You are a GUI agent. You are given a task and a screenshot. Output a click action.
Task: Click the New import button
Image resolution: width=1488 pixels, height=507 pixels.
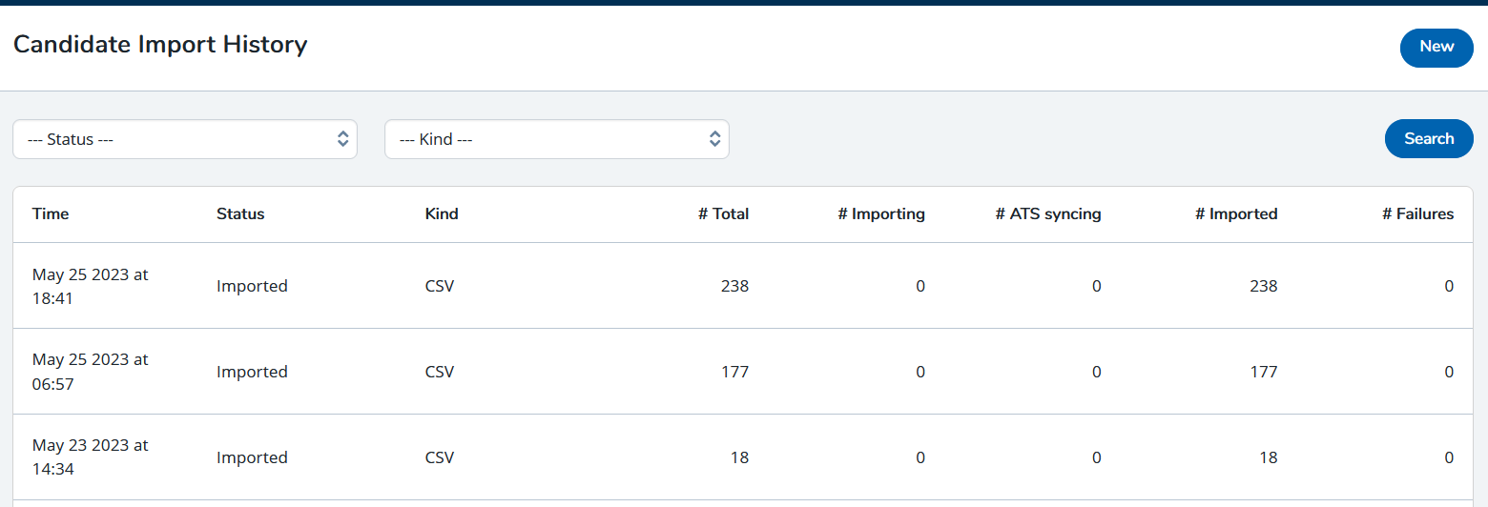(x=1436, y=48)
